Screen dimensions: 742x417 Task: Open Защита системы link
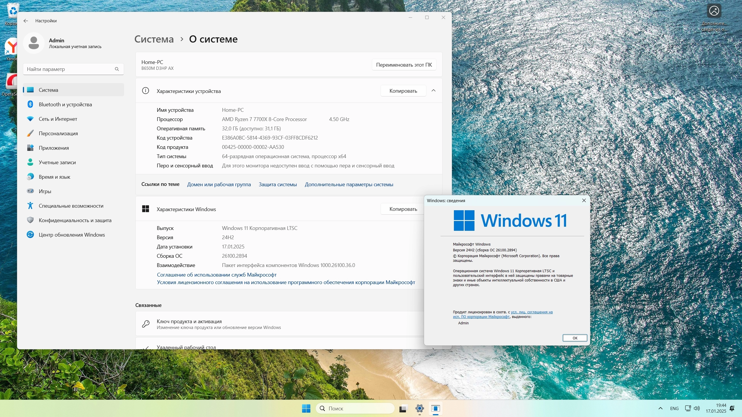pyautogui.click(x=277, y=184)
